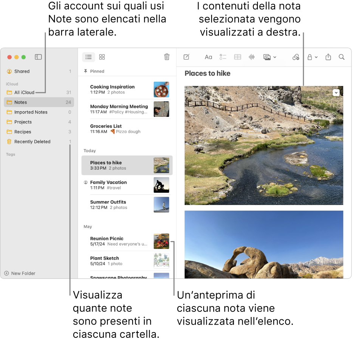The width and height of the screenshot is (353, 342).
Task: Add a link with link icon
Action: pyautogui.click(x=296, y=57)
